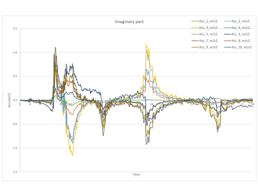Select the Acc_8_m/s2 legend entry

[240, 41]
